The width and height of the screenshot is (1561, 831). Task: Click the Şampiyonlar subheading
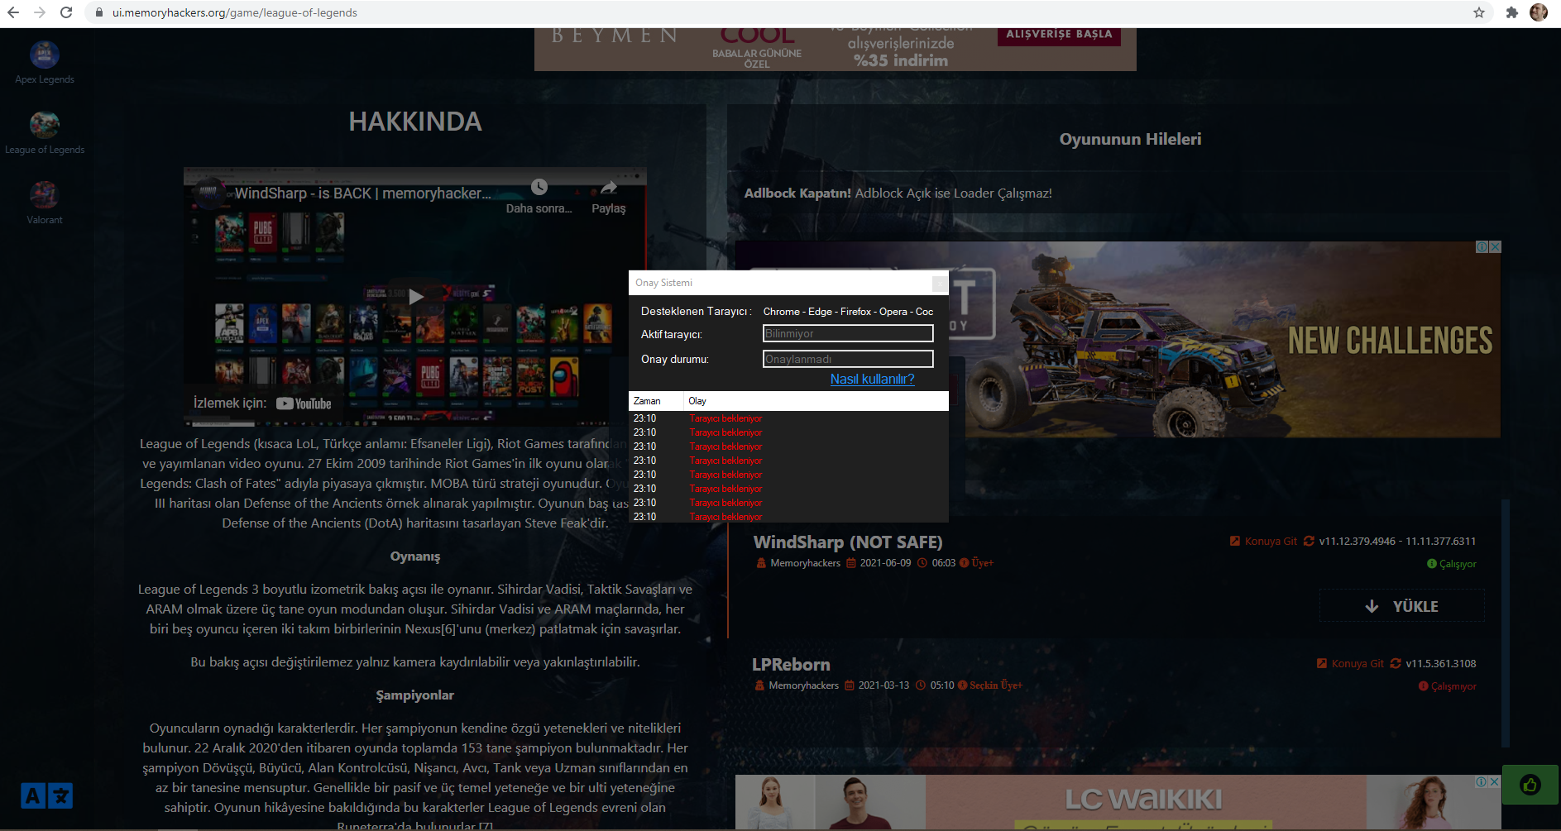[x=415, y=695]
